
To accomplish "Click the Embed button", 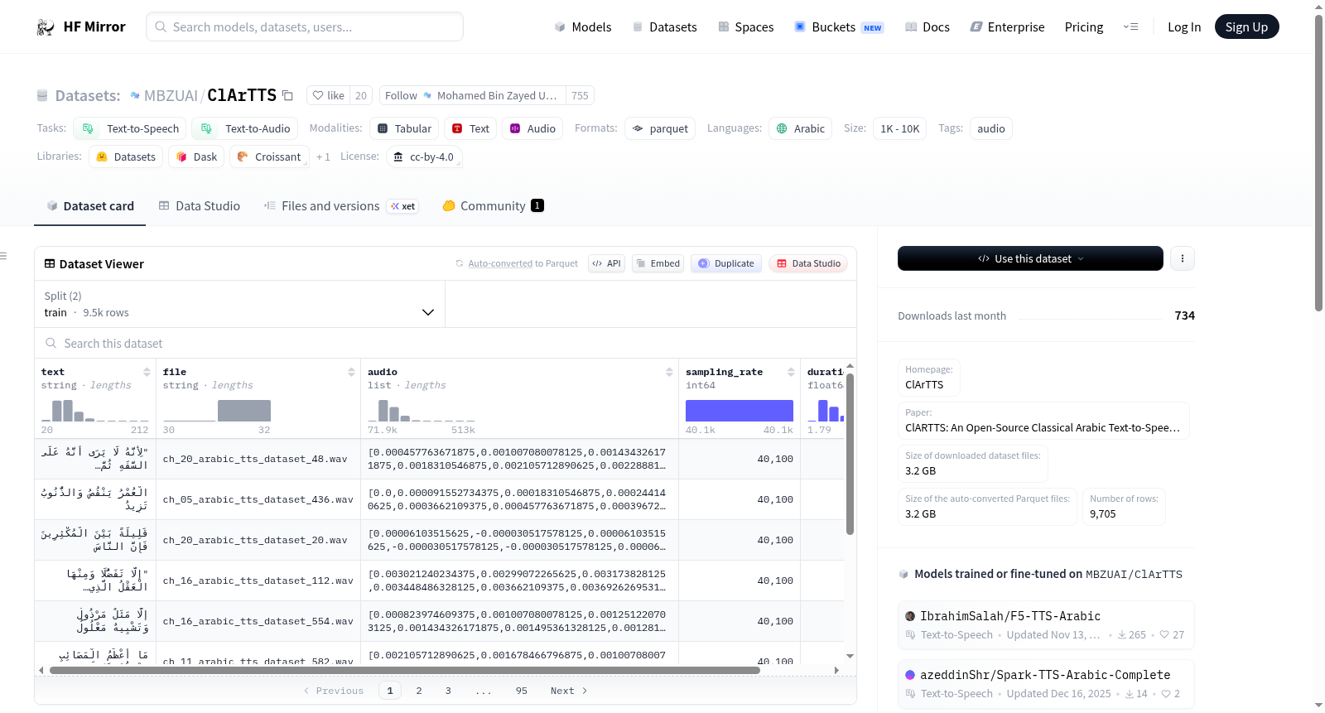I will point(658,263).
